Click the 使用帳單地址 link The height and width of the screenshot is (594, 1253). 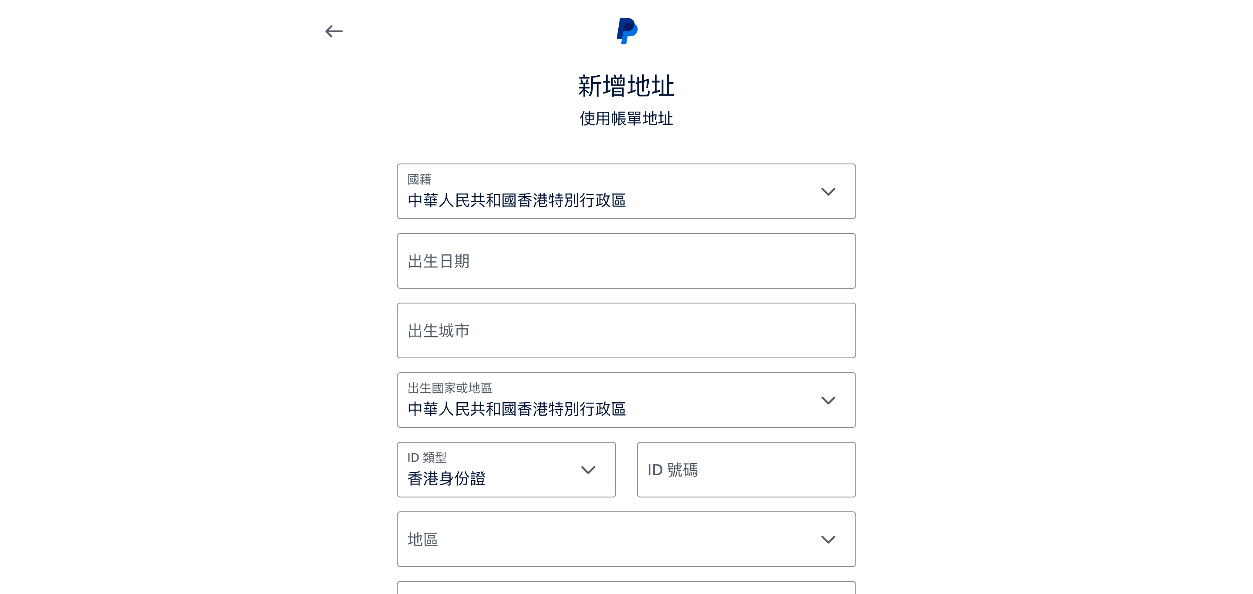pos(626,119)
